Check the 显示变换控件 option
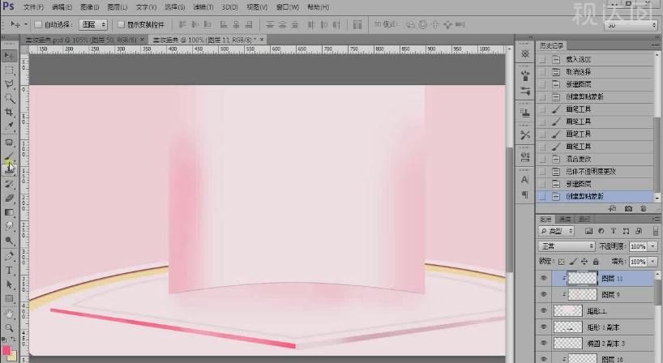 click(122, 24)
